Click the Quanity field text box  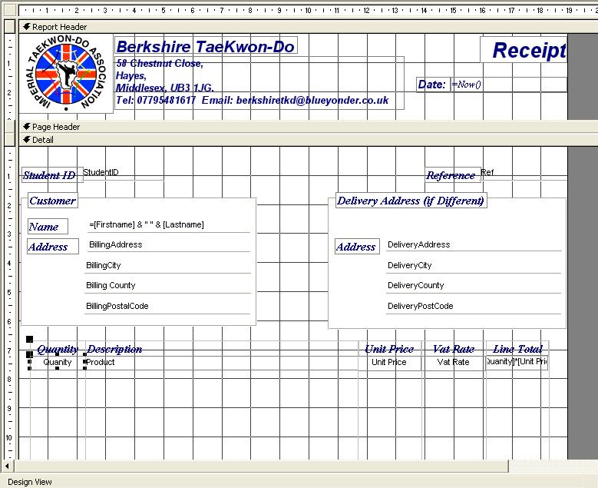click(x=58, y=363)
